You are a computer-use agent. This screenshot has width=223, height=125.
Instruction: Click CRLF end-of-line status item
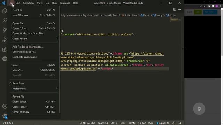click(123, 123)
